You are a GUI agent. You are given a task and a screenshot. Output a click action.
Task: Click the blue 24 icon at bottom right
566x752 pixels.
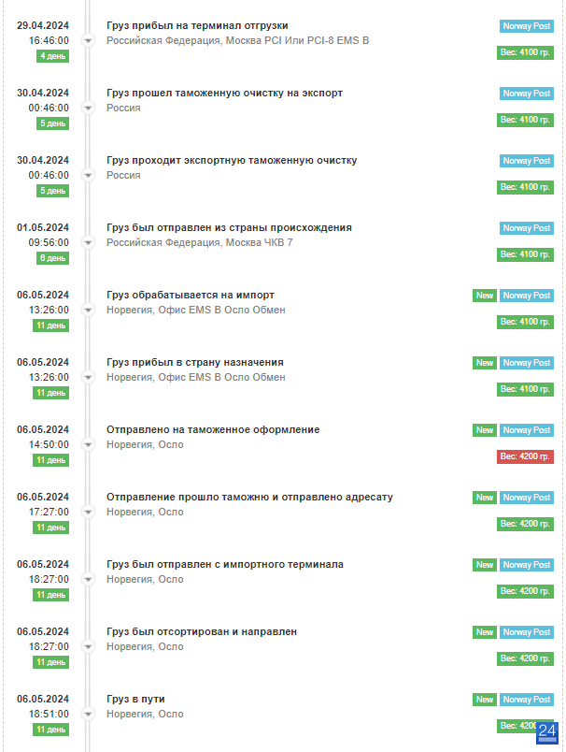coord(546,732)
